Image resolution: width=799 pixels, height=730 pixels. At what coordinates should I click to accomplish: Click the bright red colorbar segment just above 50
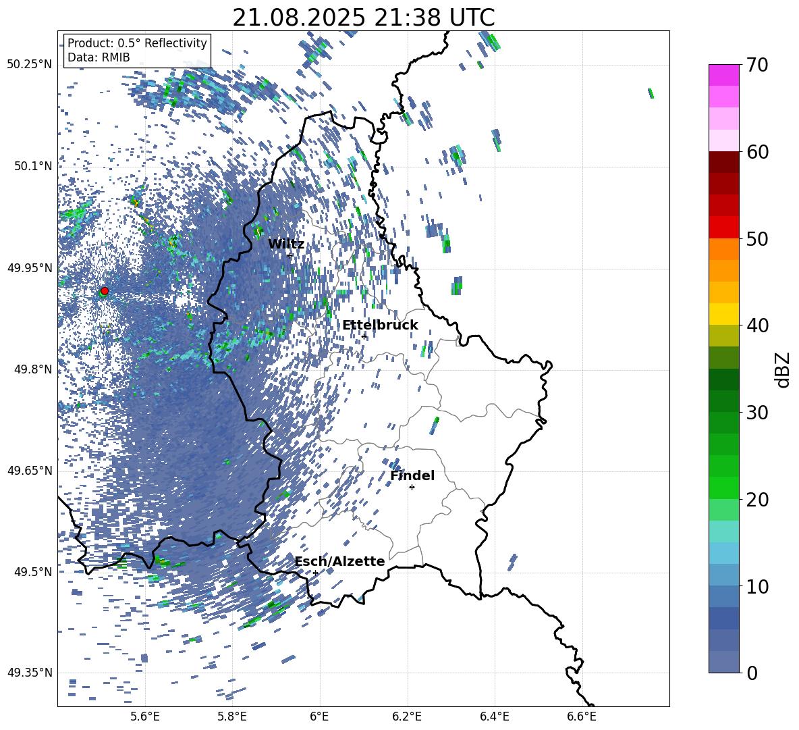723,228
